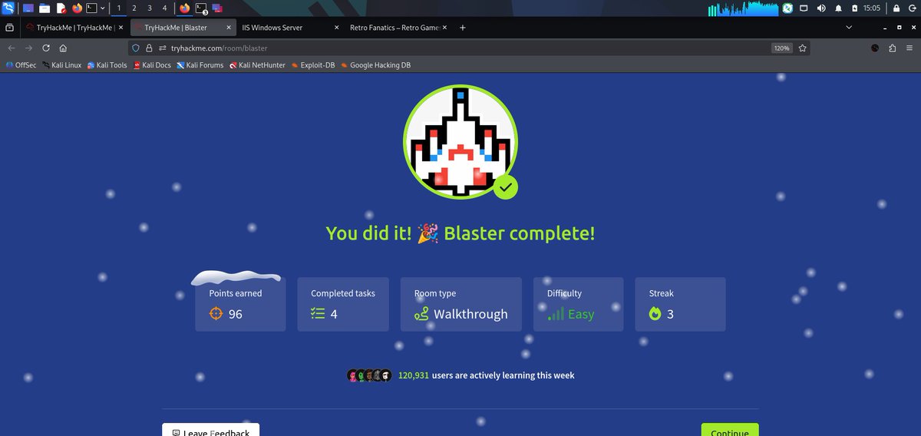Open the Kali applications menu
921x436 pixels.
[8, 8]
